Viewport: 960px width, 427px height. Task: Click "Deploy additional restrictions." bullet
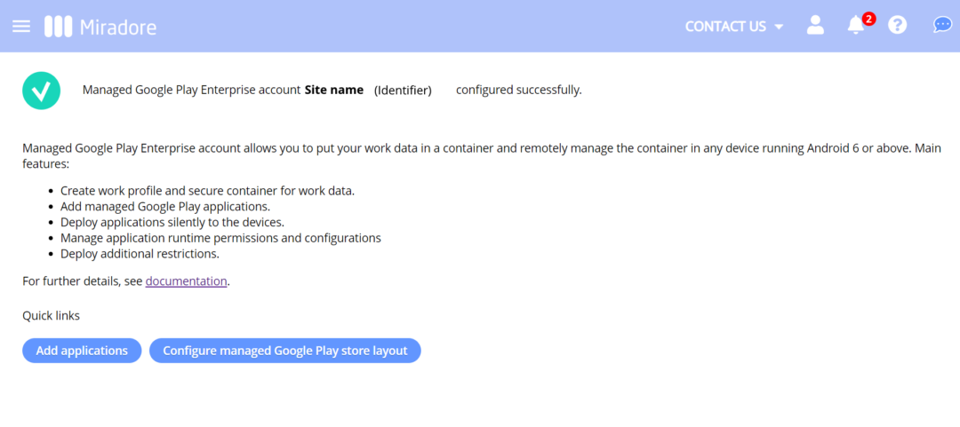140,253
